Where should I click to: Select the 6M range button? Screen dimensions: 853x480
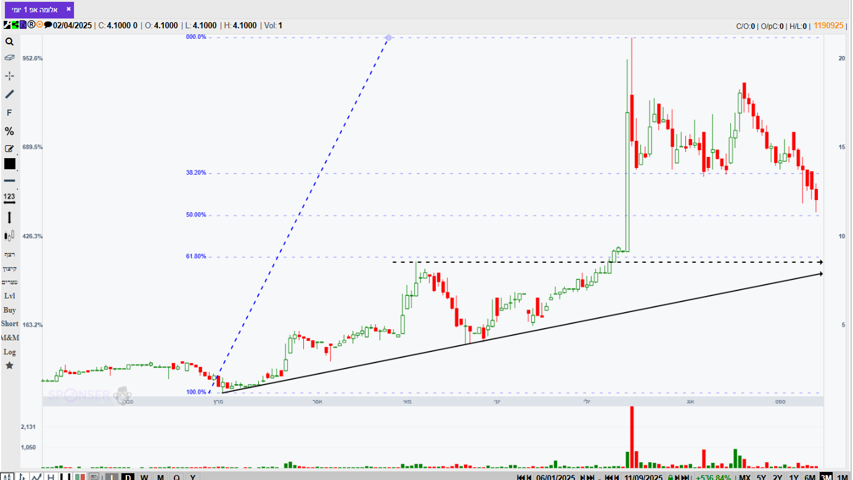810,478
